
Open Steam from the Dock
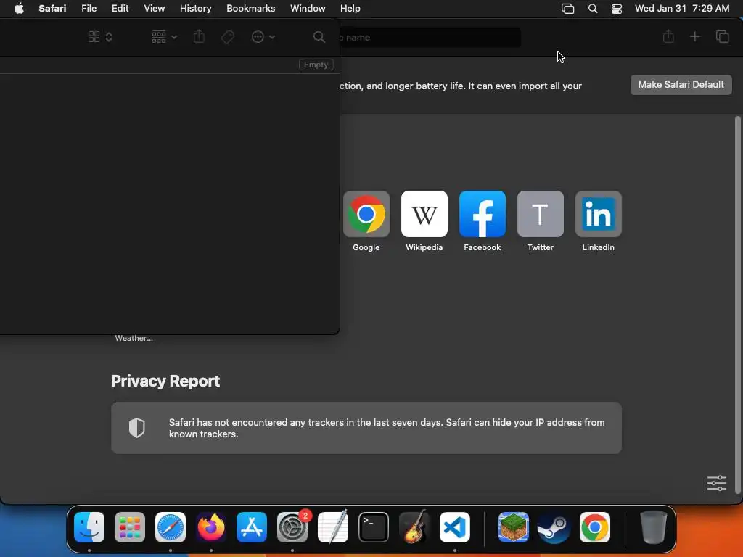(x=554, y=527)
